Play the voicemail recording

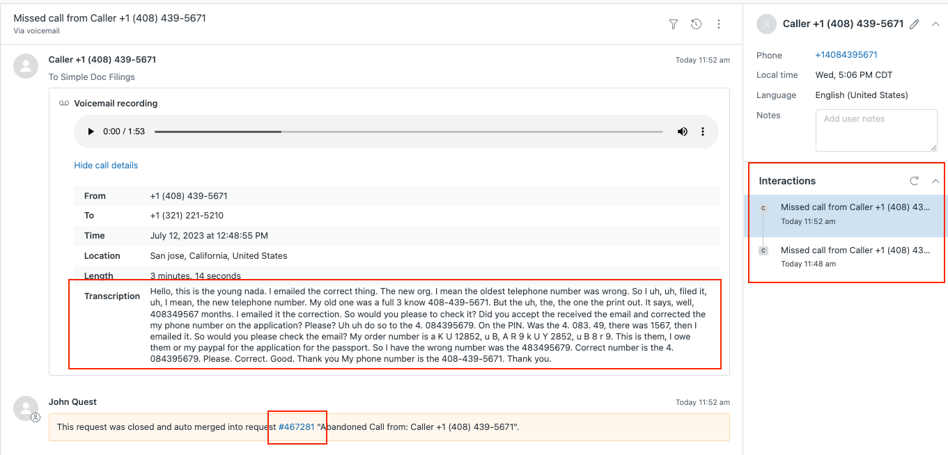tap(91, 131)
